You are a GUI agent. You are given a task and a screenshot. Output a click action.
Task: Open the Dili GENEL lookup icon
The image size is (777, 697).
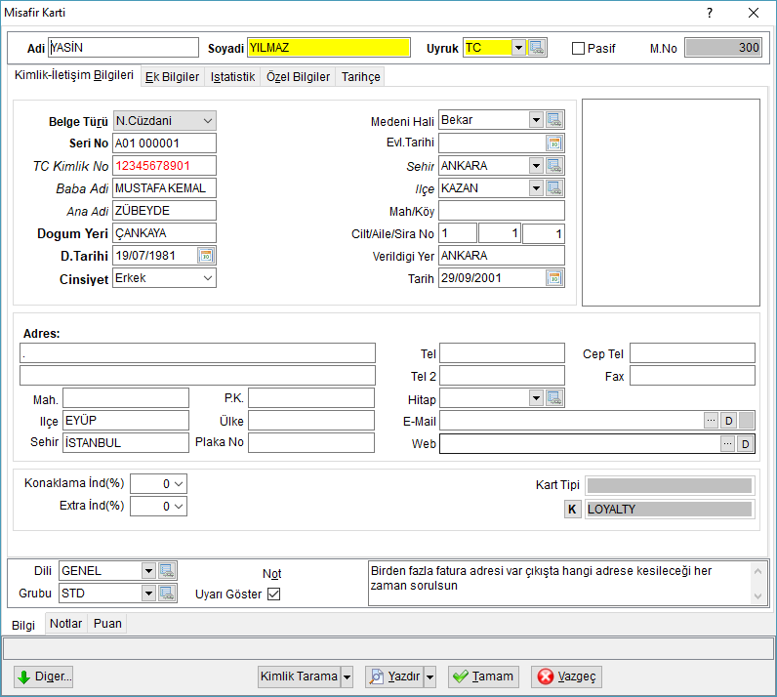pos(167,571)
